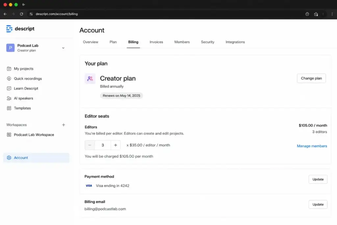Viewport: 337px width, 225px height.
Task: Reload the page with refresh icon
Action: coord(21,14)
